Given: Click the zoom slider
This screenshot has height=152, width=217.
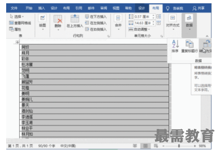Looking at the screenshot, I should coord(179,146).
